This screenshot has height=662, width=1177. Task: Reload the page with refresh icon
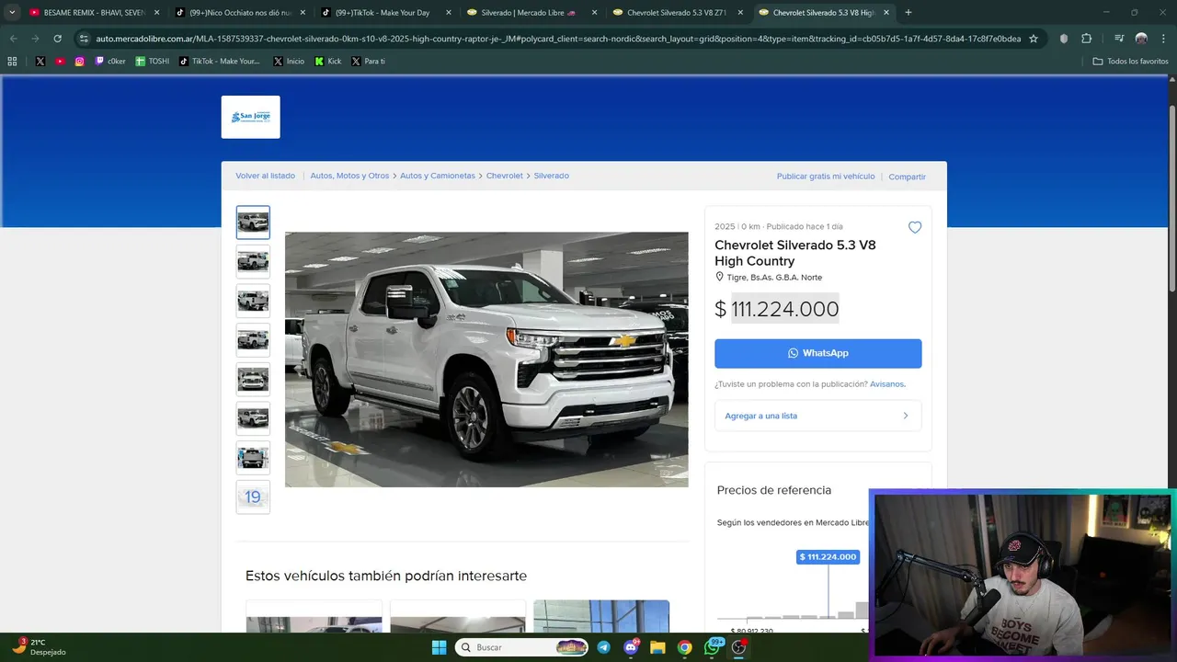point(57,39)
